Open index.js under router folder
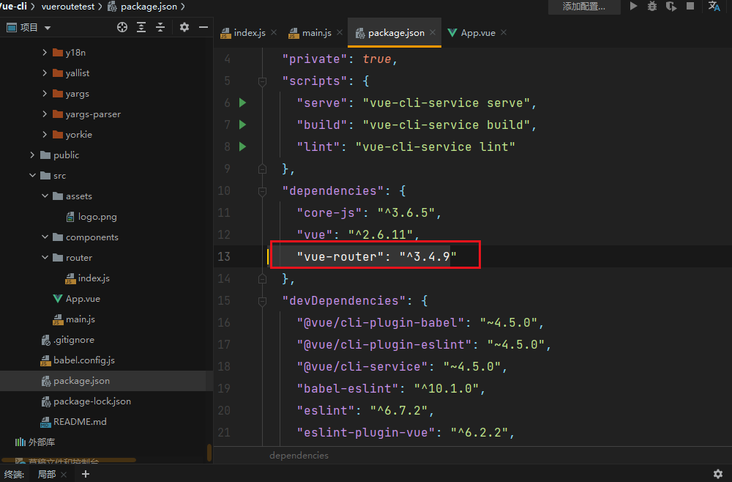Viewport: 732px width, 482px height. pyautogui.click(x=94, y=278)
